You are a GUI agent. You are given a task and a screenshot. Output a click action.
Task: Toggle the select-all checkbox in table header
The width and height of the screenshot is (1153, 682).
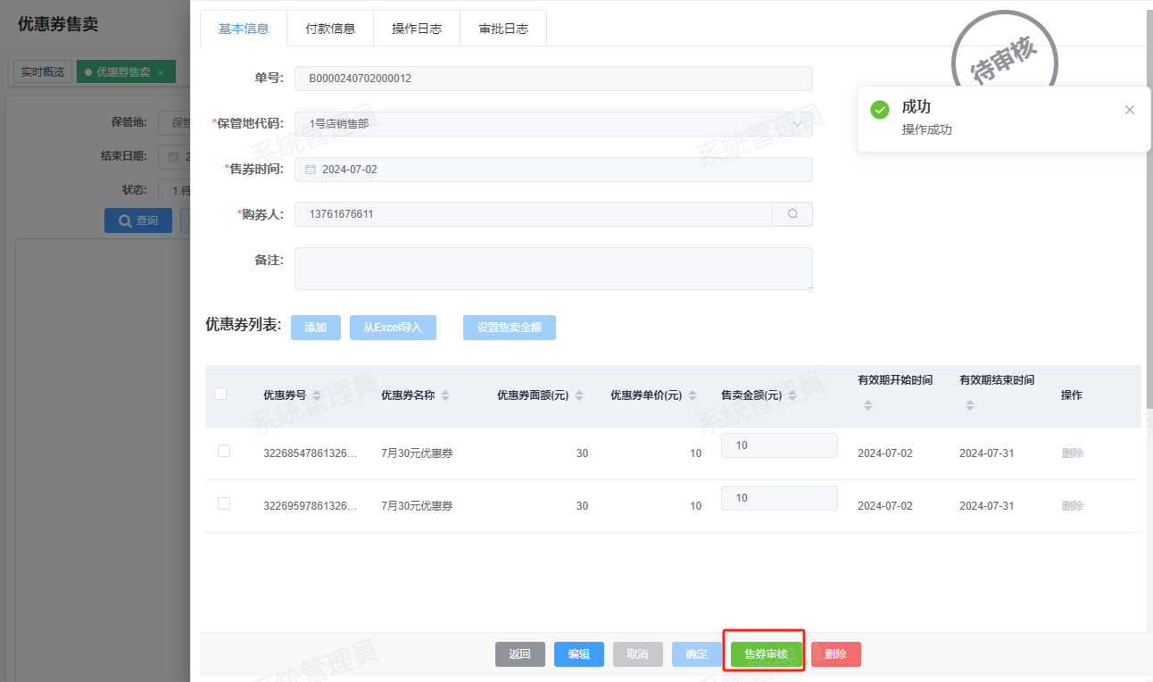tap(220, 394)
